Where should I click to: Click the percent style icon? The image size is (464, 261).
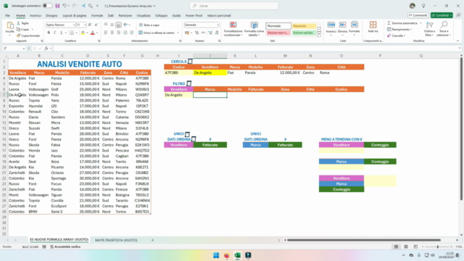point(196,33)
